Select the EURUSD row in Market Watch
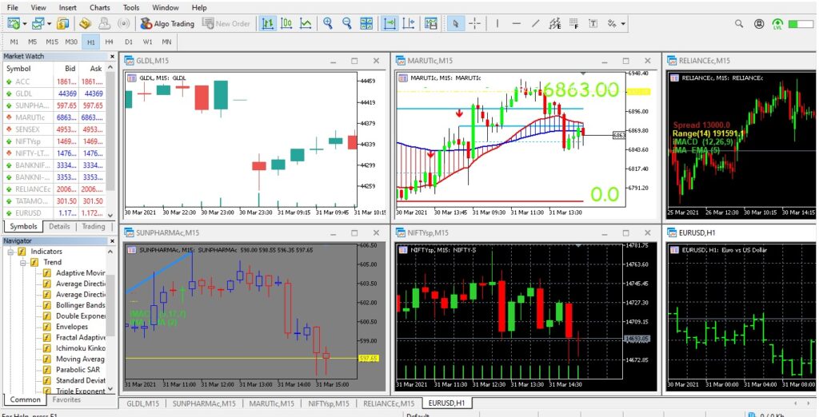This screenshot has width=819, height=417. 54,213
